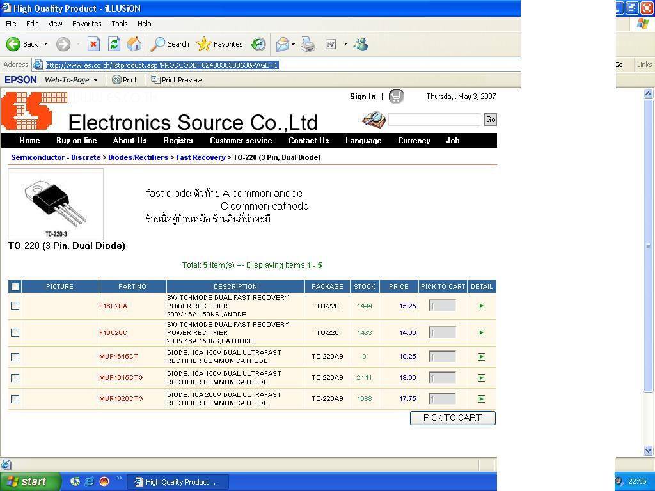Open the F16C20A part number link
Screen dimensions: 655x491
pyautogui.click(x=113, y=306)
